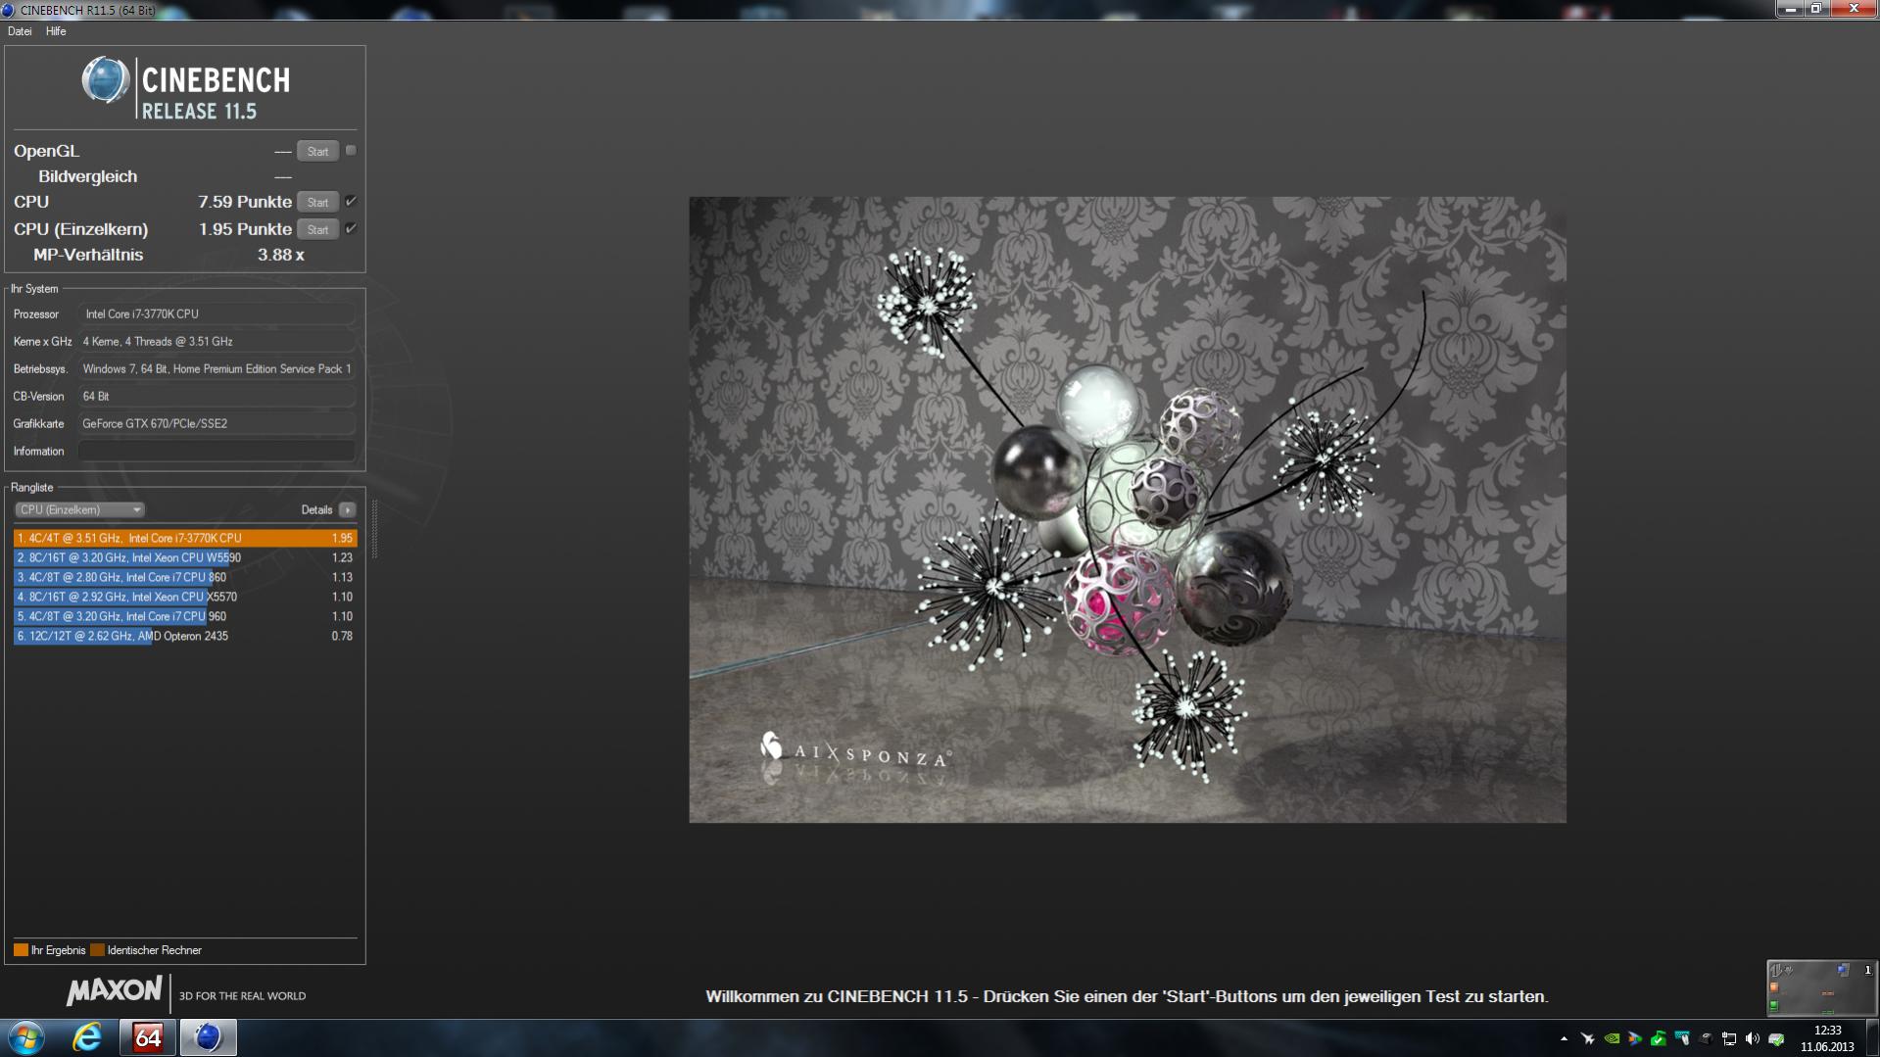Toggle the CPU (Einzelkern) checkbox

[351, 228]
